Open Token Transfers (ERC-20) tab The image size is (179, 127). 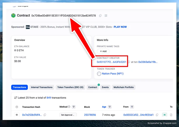coord(70,87)
